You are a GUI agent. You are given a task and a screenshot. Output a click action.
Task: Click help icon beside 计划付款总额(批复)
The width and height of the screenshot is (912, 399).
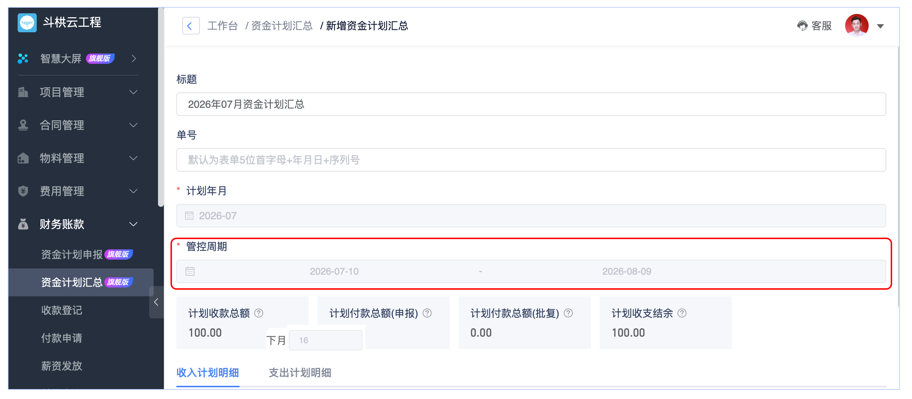(568, 313)
